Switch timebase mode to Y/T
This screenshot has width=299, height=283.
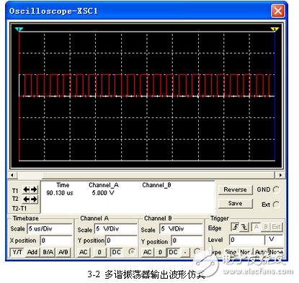tap(17, 252)
